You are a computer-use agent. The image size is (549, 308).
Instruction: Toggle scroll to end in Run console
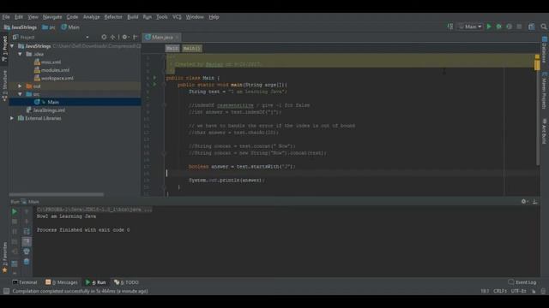(x=27, y=241)
